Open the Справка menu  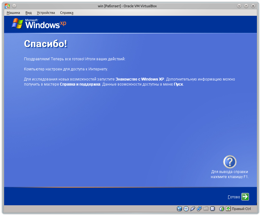pos(66,13)
